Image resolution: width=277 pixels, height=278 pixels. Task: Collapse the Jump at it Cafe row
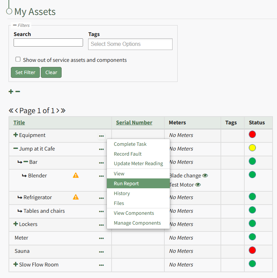(15, 149)
